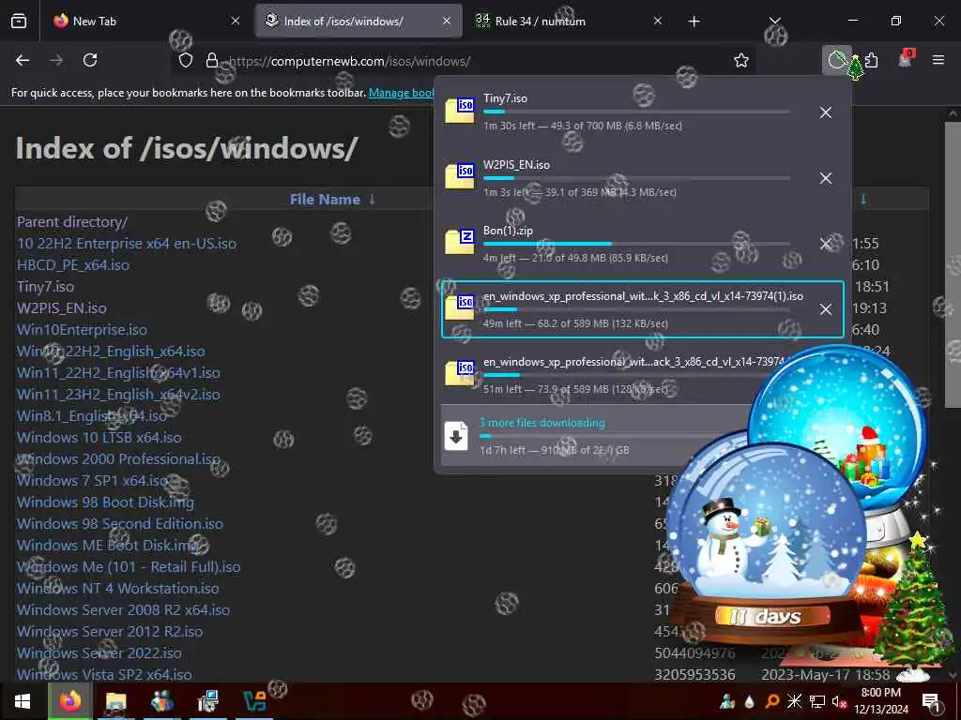Close the Index of /isos/windows/ tab
Viewport: 961px width, 720px height.
tap(447, 21)
